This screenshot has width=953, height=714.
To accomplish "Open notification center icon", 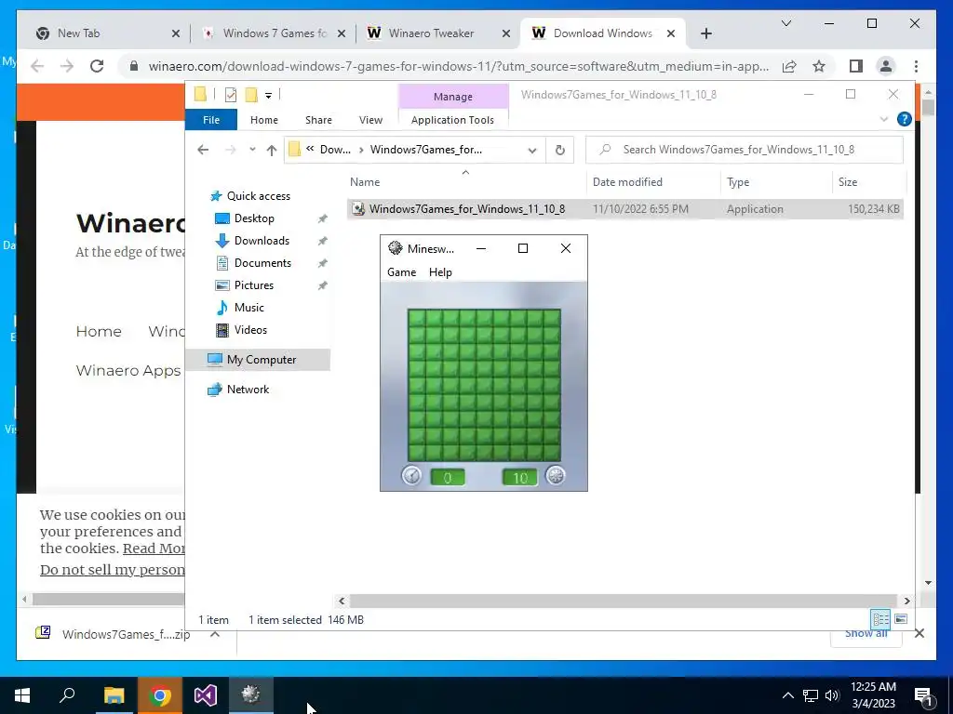I will 924,696.
